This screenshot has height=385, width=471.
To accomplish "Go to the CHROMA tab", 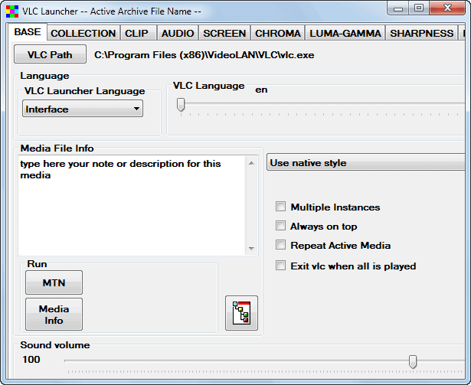I will point(278,33).
